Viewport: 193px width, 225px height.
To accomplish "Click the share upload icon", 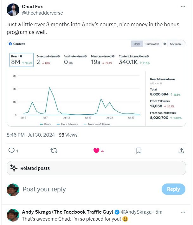I will (x=181, y=151).
